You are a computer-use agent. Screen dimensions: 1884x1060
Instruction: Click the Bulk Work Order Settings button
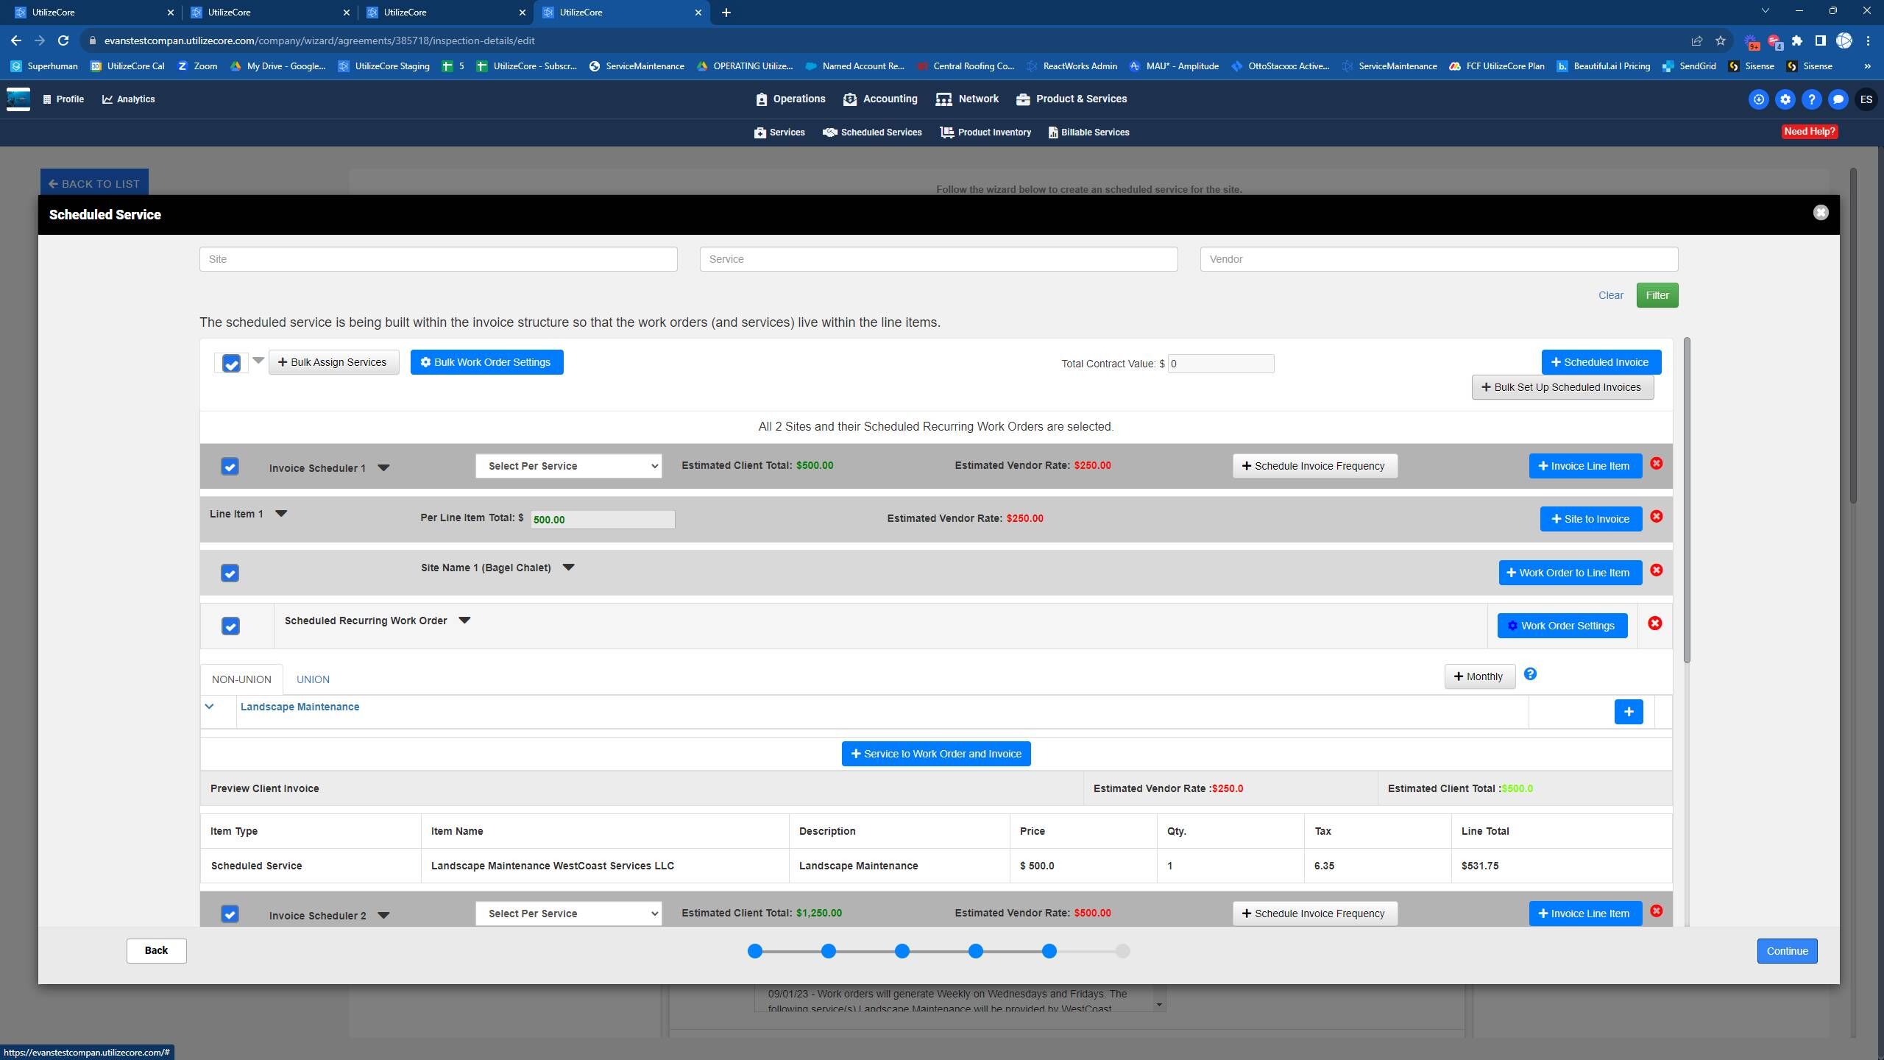(486, 362)
